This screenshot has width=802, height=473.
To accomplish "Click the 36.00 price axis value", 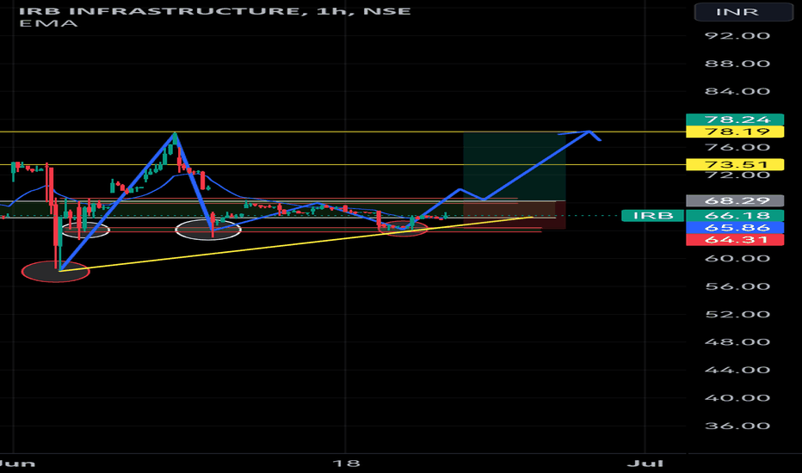I will tap(737, 426).
